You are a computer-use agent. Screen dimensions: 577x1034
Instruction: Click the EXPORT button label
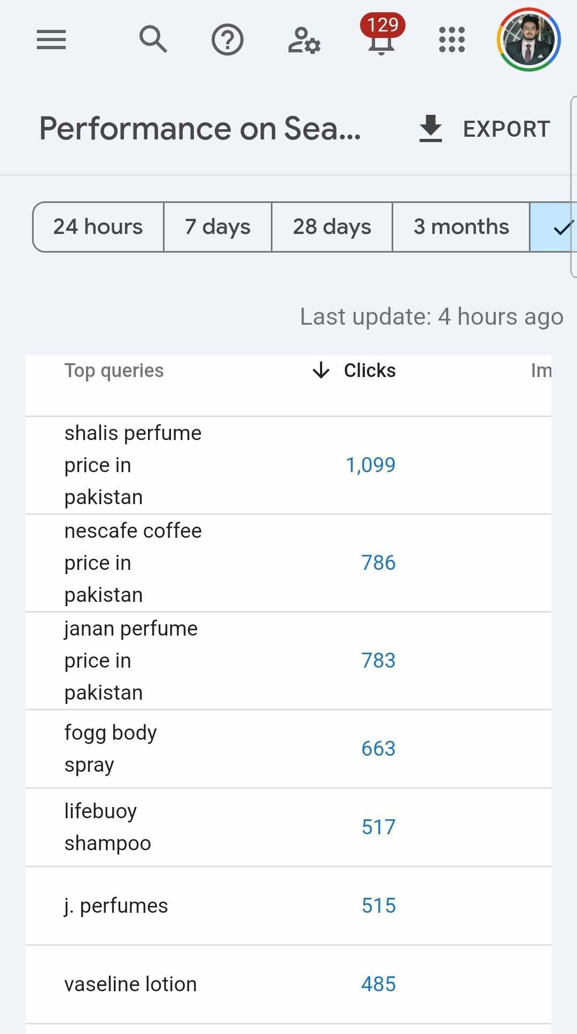(x=506, y=129)
